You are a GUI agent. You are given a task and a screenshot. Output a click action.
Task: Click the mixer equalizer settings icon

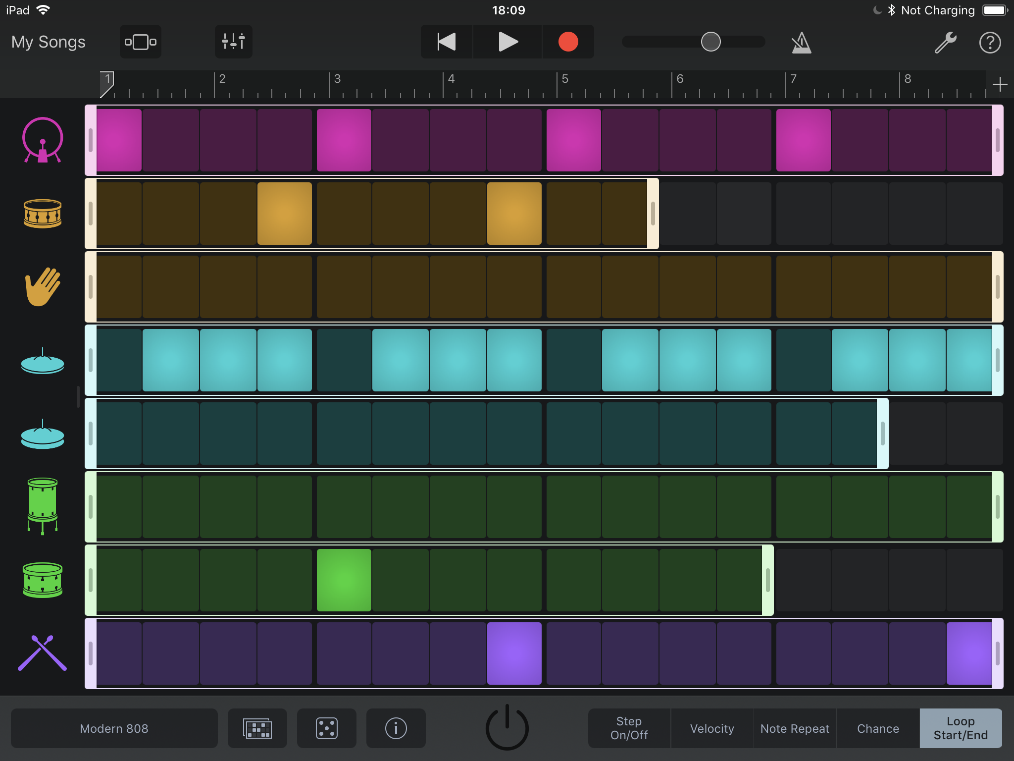click(x=233, y=41)
